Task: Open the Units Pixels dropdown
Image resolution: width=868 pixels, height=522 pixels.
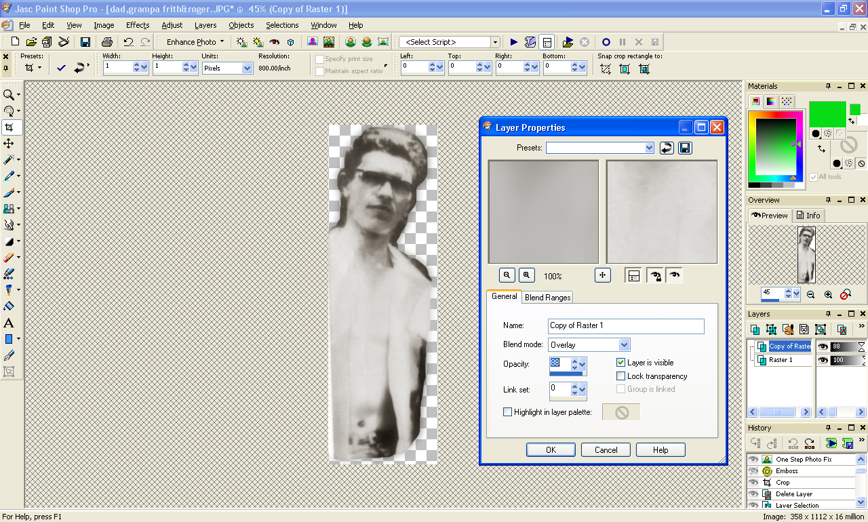Action: (248, 68)
